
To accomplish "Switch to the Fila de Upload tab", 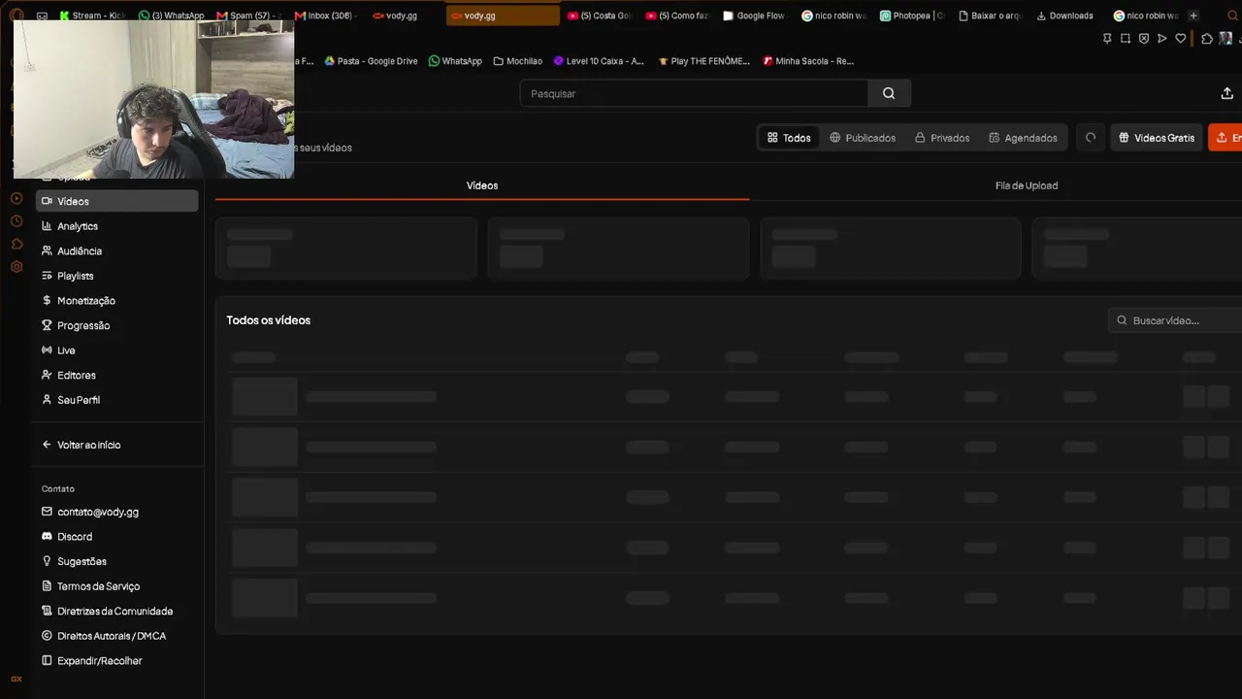I will (1027, 185).
